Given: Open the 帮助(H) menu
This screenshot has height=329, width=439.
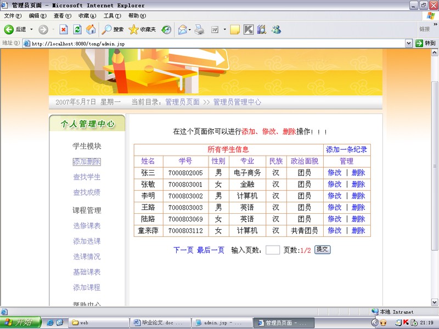Looking at the screenshot, I should 137,16.
